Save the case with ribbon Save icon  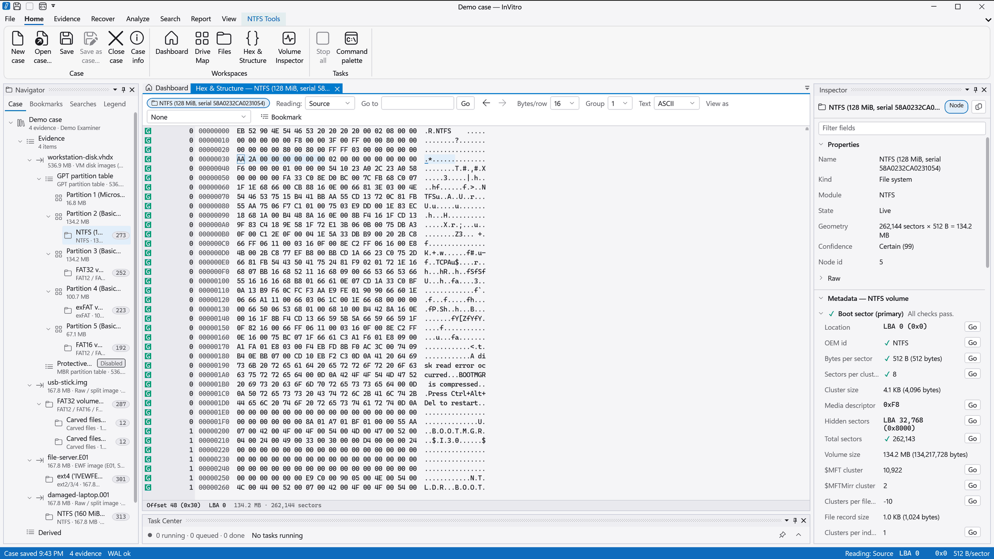(x=66, y=43)
